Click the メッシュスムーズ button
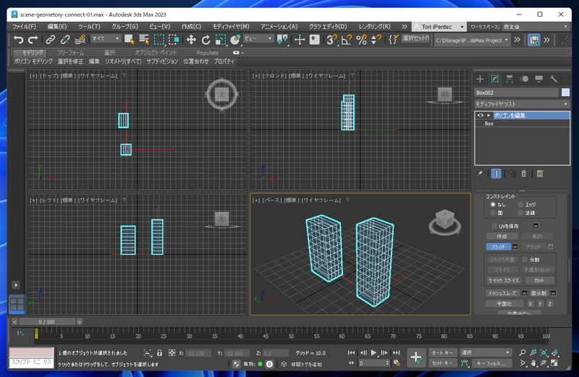Image resolution: width=579 pixels, height=377 pixels. coord(502,293)
